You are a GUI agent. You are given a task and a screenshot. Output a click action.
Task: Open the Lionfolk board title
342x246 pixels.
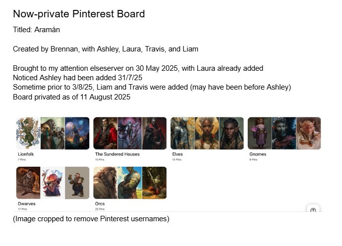pyautogui.click(x=26, y=154)
